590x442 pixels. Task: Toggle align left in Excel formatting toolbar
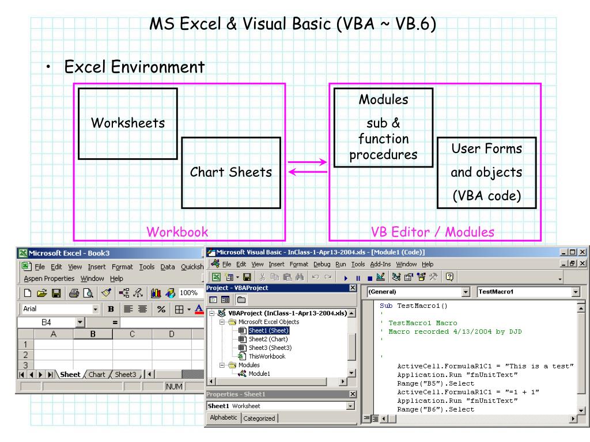tap(128, 309)
